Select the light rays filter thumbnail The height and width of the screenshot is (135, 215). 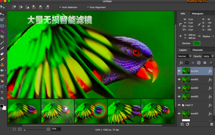coord(58,111)
